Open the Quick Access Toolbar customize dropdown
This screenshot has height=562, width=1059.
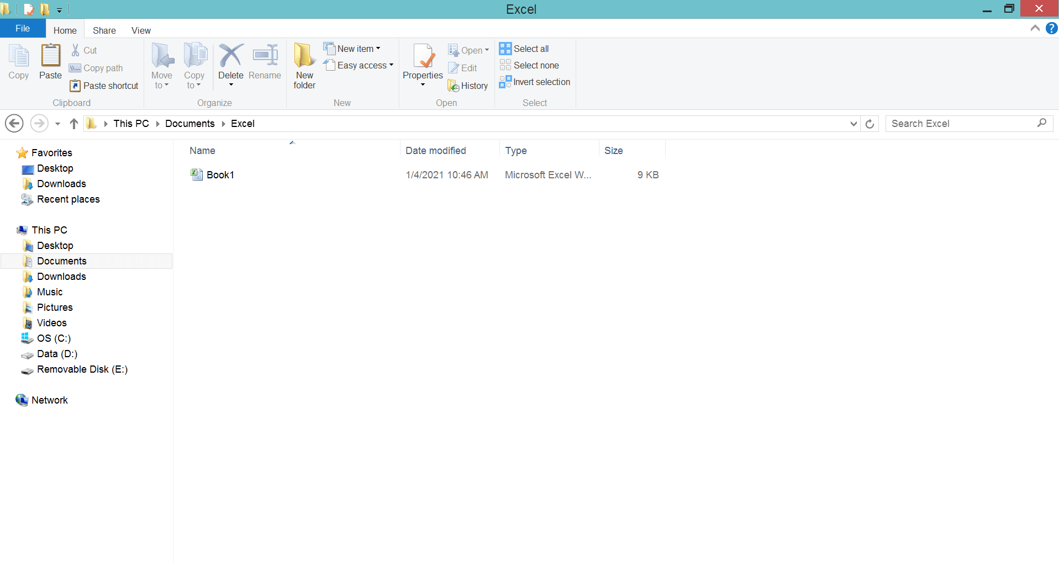(59, 10)
